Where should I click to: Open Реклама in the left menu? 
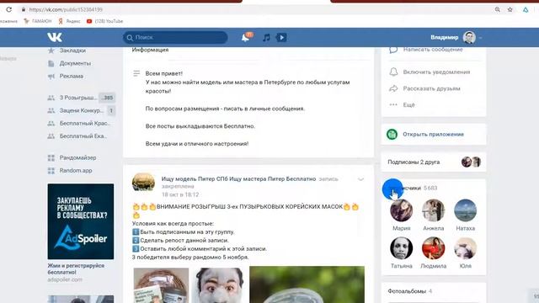point(72,76)
